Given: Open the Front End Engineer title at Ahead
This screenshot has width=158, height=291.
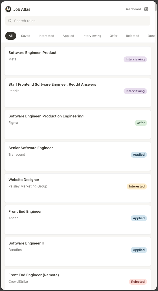Looking at the screenshot, I should 25,211.
